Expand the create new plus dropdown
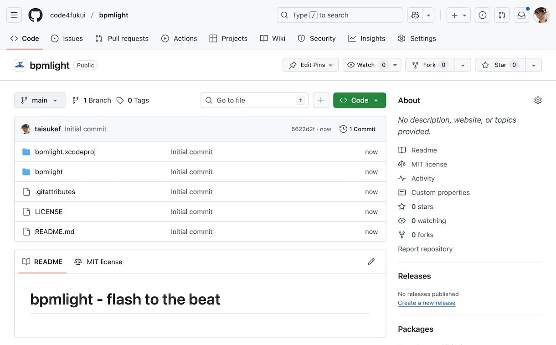The height and width of the screenshot is (345, 556). tap(458, 15)
